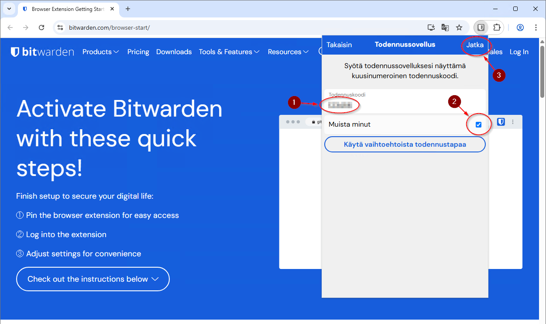Click the Bitwarden logo on the website
Image resolution: width=546 pixels, height=324 pixels.
tap(42, 52)
